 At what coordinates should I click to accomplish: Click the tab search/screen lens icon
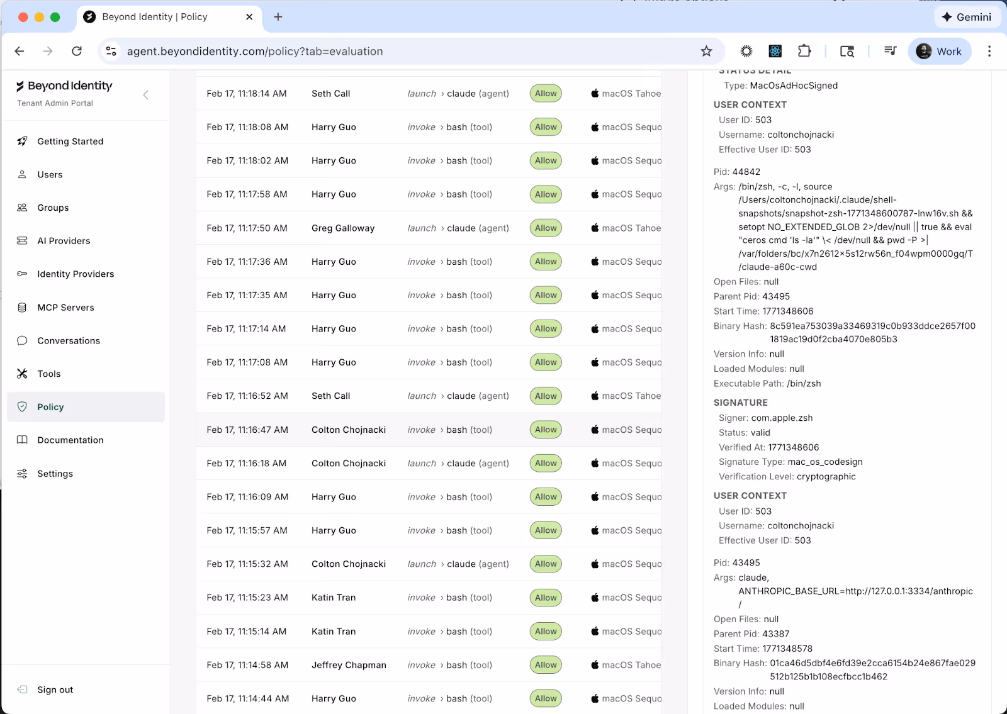tap(847, 51)
